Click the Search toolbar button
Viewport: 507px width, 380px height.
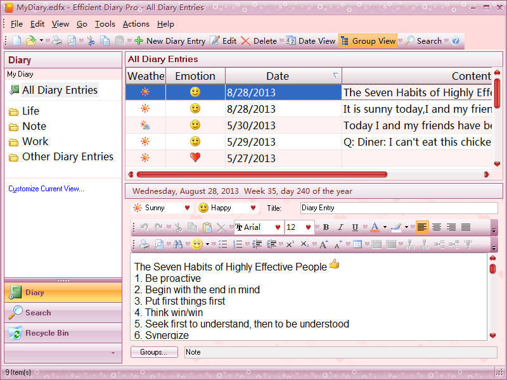click(x=423, y=41)
